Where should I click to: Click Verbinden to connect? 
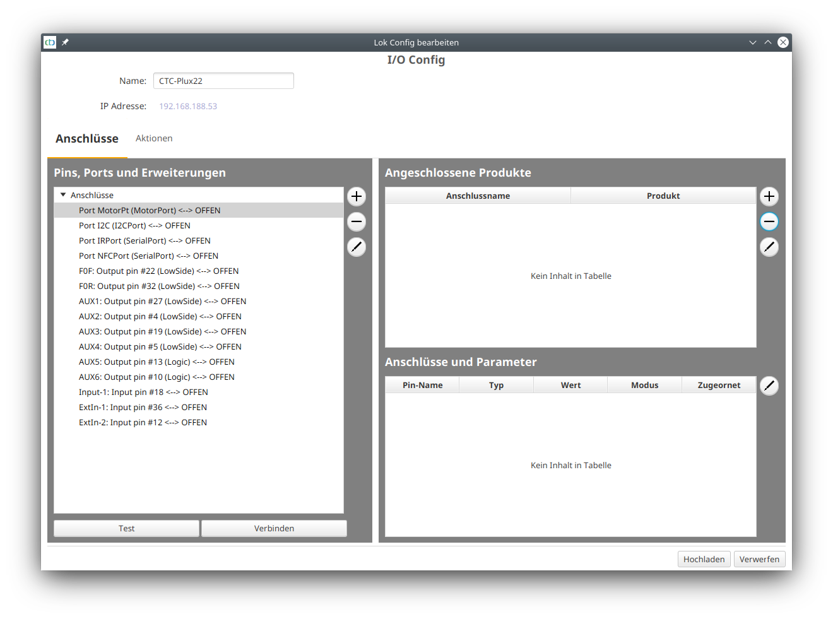point(273,528)
